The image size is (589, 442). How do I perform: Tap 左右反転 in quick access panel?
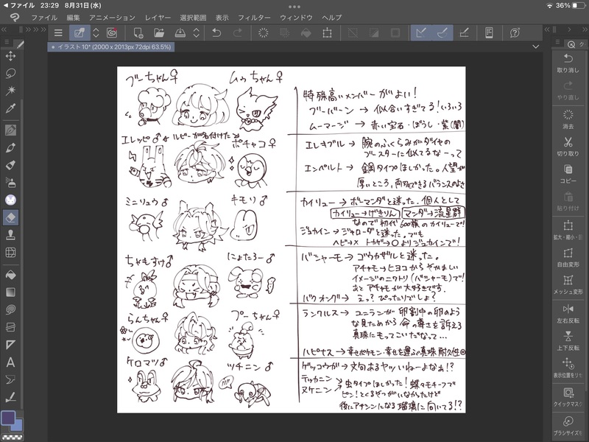(568, 314)
